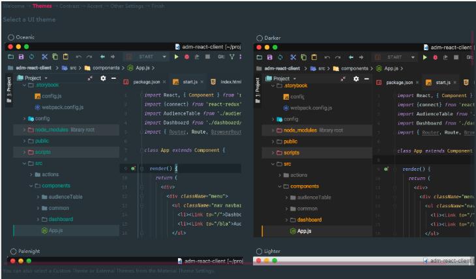The width and height of the screenshot is (476, 279).
Task: Click the collapse-all icon in Oceanic Project panel
Action: point(90,78)
